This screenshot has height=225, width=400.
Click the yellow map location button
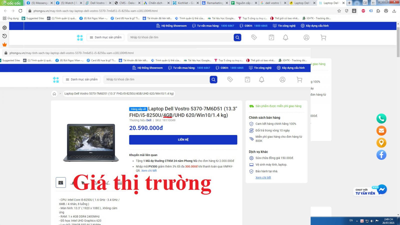pos(381,143)
